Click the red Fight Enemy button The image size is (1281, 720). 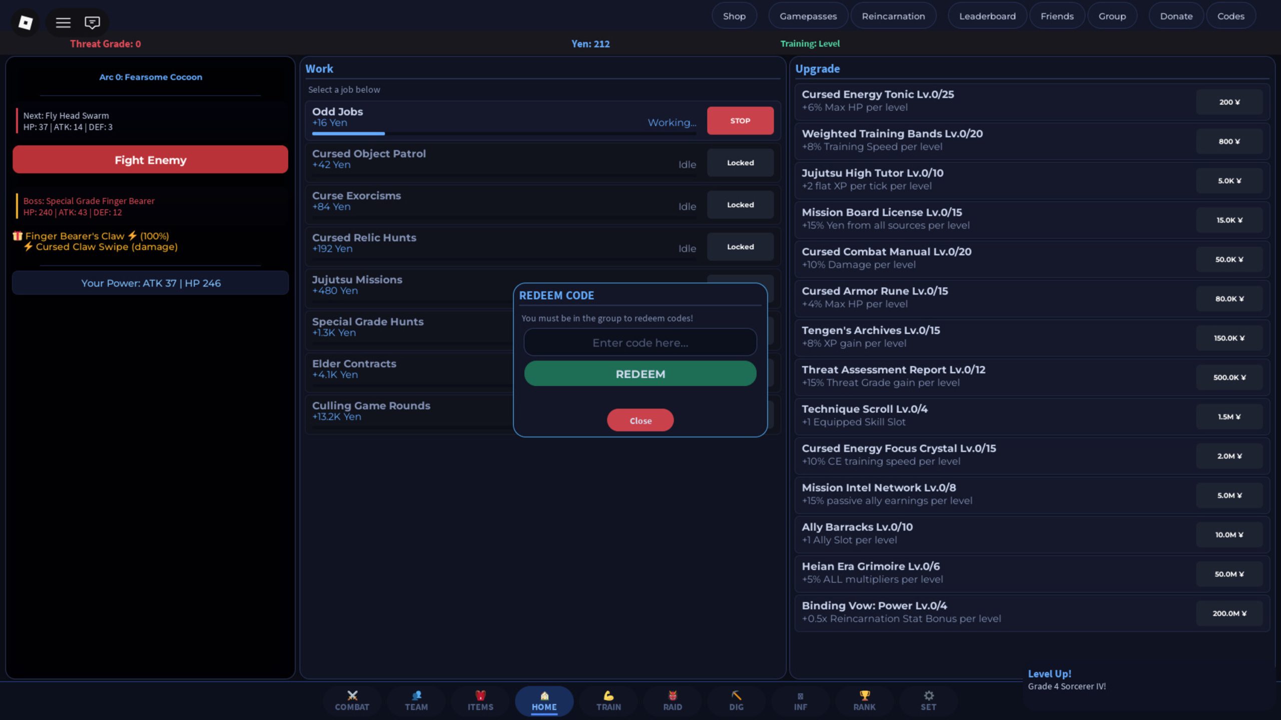[x=150, y=160]
